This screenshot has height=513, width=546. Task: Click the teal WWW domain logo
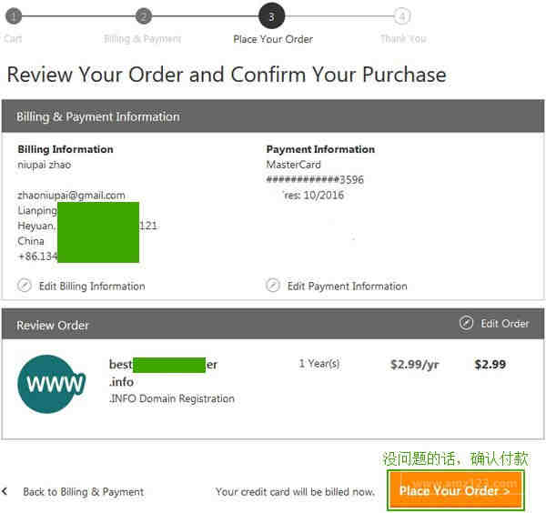(x=51, y=384)
